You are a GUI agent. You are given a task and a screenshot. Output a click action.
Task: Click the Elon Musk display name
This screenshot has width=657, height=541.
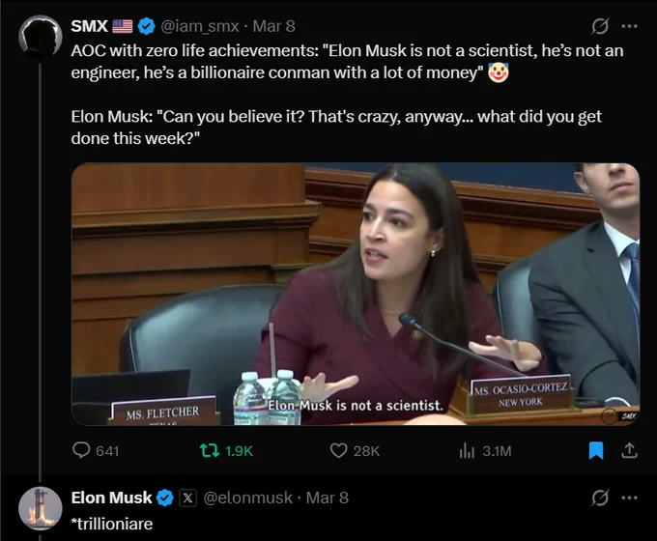click(111, 498)
